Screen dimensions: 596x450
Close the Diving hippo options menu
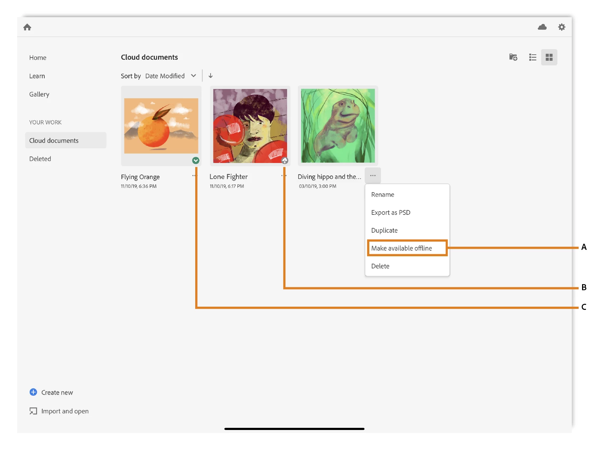(x=373, y=175)
